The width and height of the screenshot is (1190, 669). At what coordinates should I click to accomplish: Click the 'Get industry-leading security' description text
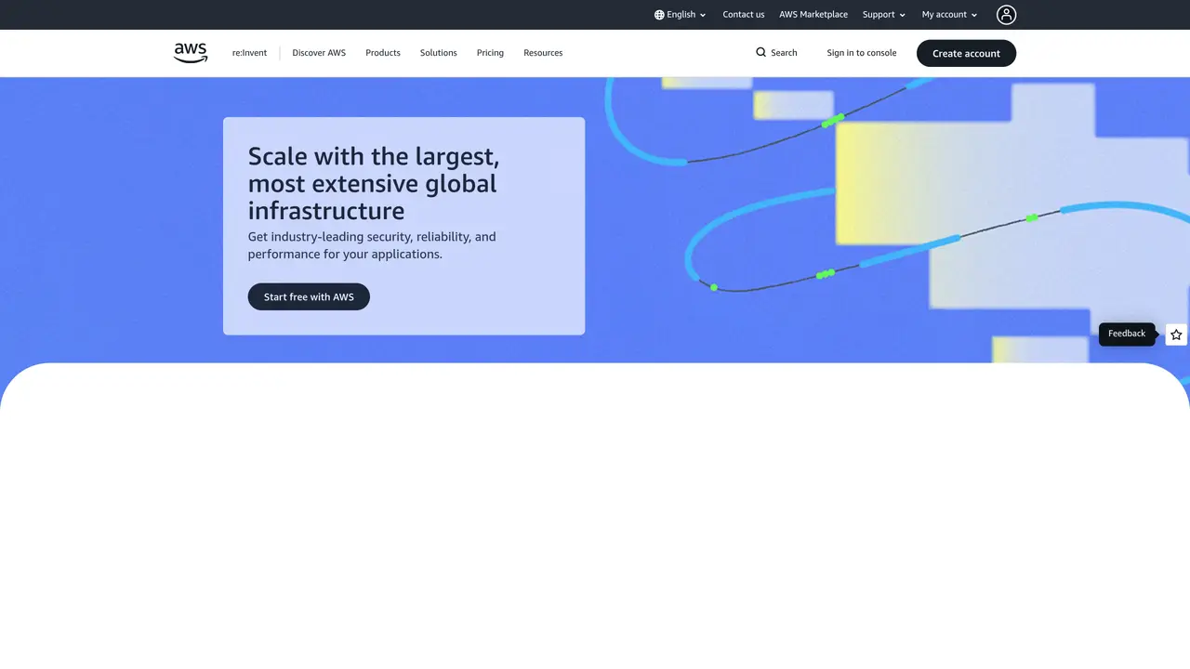pyautogui.click(x=372, y=245)
